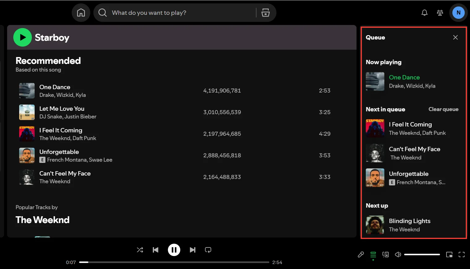
Task: Enter full screen mode
Action: 462,255
